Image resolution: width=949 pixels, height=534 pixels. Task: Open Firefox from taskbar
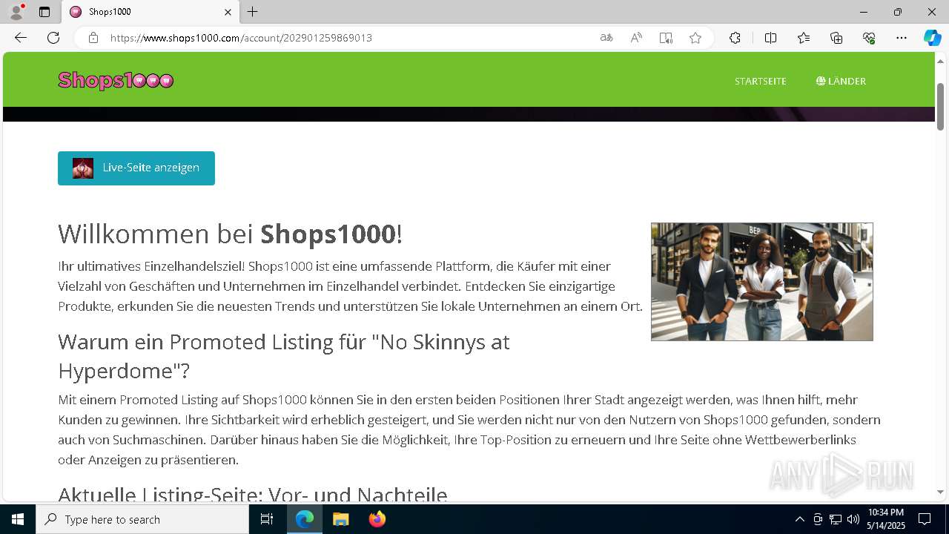pos(377,519)
